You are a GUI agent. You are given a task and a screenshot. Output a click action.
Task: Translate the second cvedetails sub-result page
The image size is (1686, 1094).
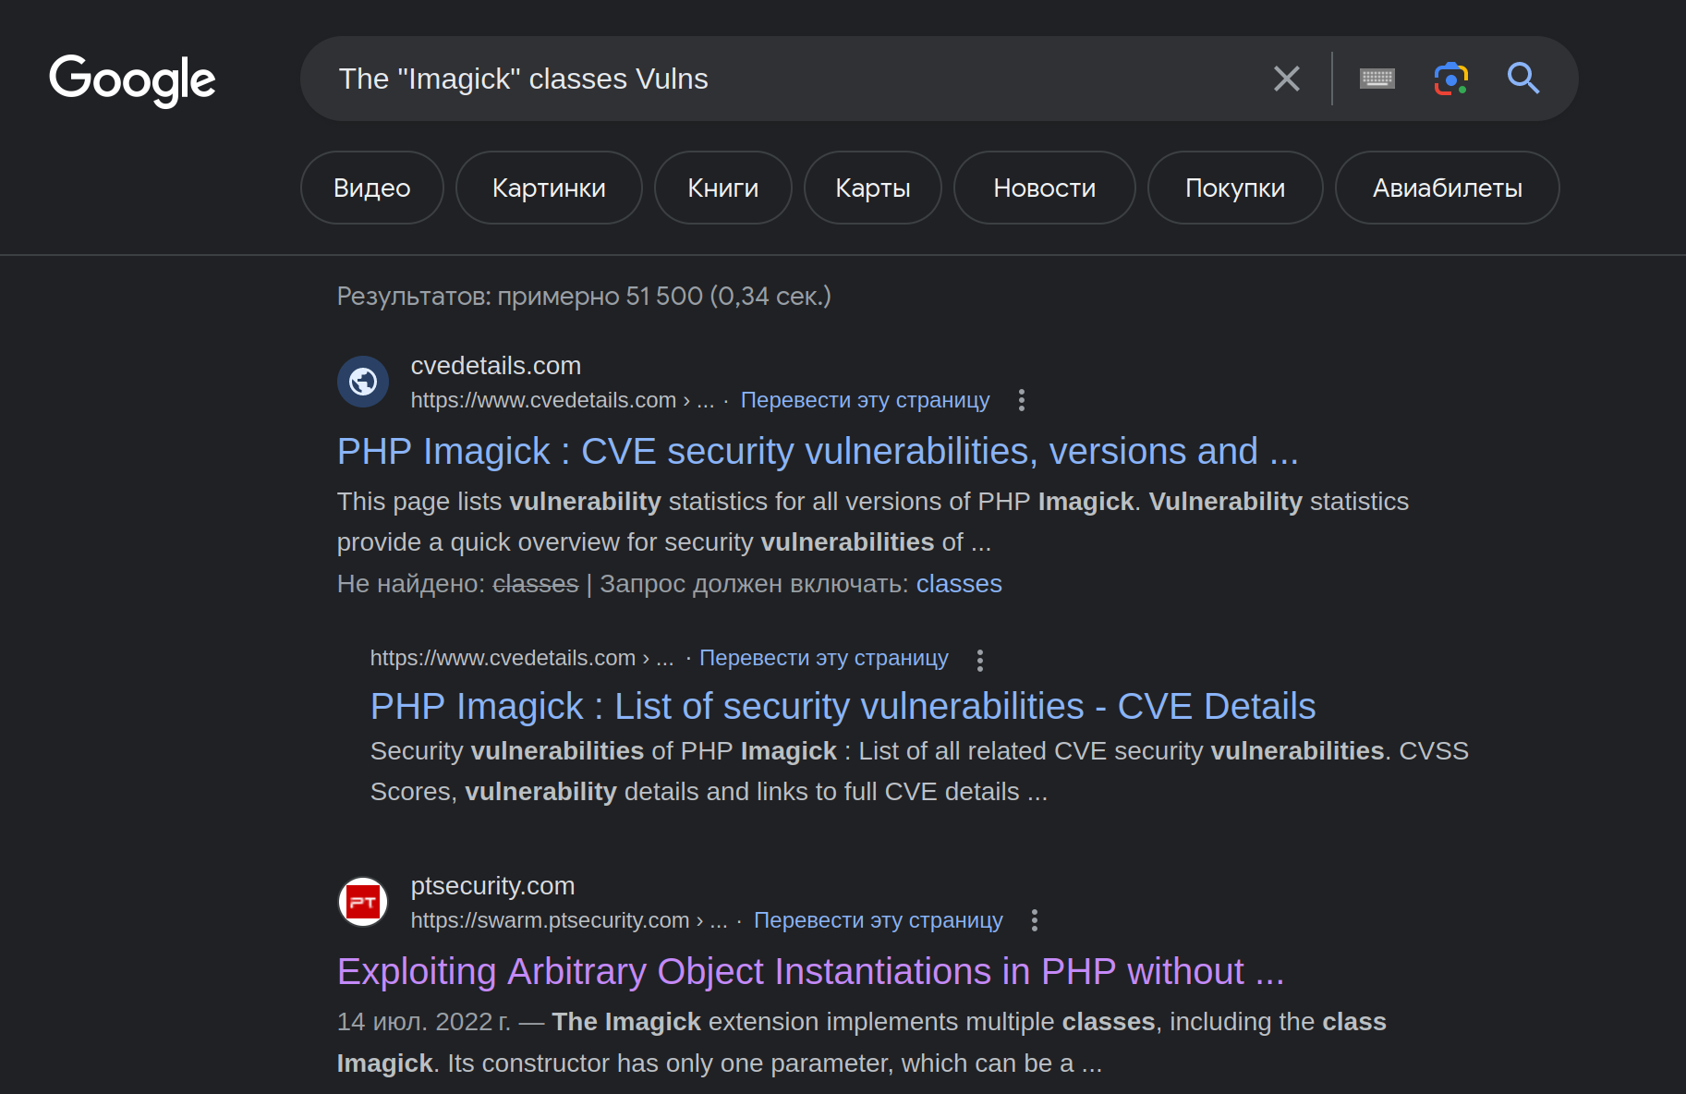[823, 658]
